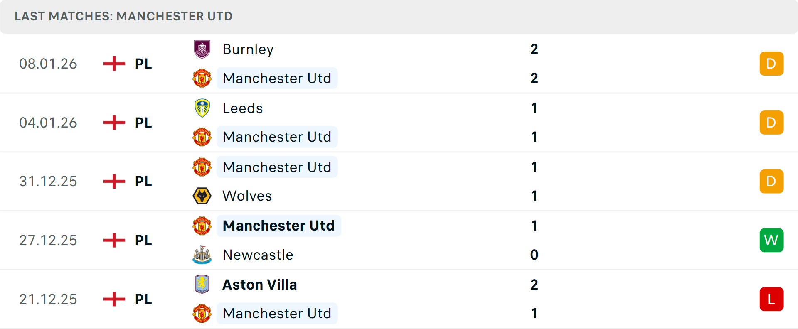Click the Aston Villa club crest

202,285
